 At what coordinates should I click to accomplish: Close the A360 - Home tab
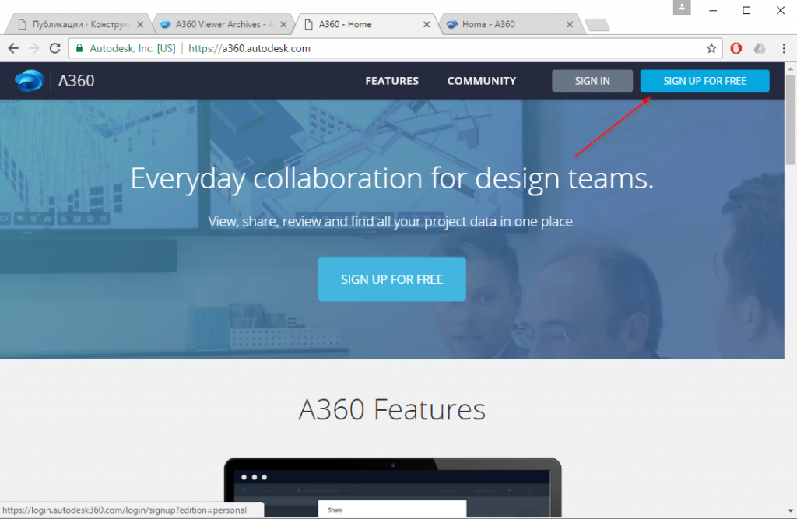point(427,24)
